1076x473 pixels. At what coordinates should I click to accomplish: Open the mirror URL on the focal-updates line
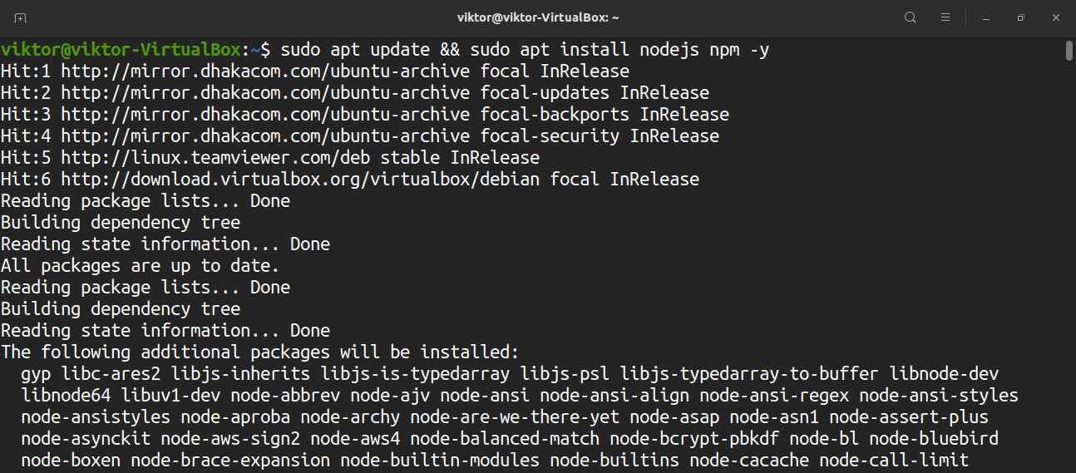(265, 93)
